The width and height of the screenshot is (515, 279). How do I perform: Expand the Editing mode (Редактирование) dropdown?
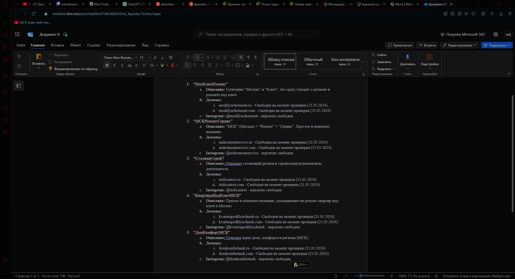[x=459, y=45]
